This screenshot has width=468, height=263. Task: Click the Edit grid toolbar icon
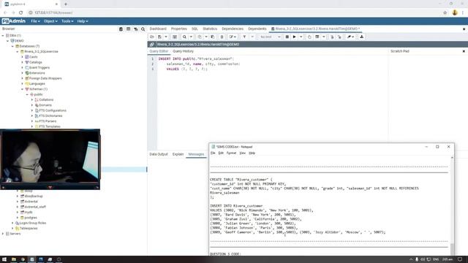coord(175,37)
